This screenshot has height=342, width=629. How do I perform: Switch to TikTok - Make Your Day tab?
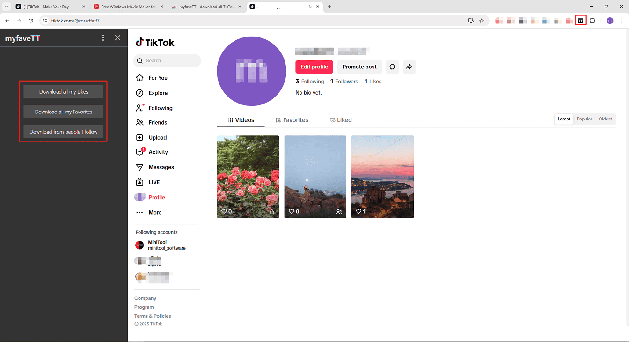pyautogui.click(x=50, y=7)
